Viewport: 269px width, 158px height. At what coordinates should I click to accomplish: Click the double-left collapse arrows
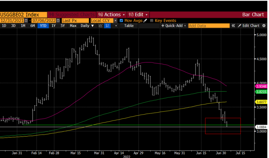(x=233, y=26)
